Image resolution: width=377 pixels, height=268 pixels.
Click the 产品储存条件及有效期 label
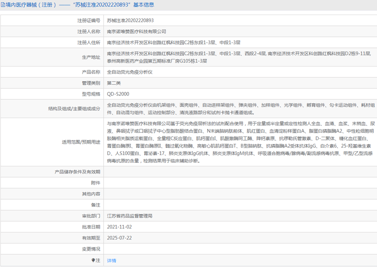pyautogui.click(x=77, y=172)
